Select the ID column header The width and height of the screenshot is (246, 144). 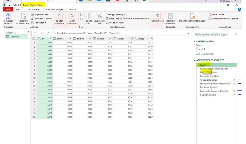45,39
